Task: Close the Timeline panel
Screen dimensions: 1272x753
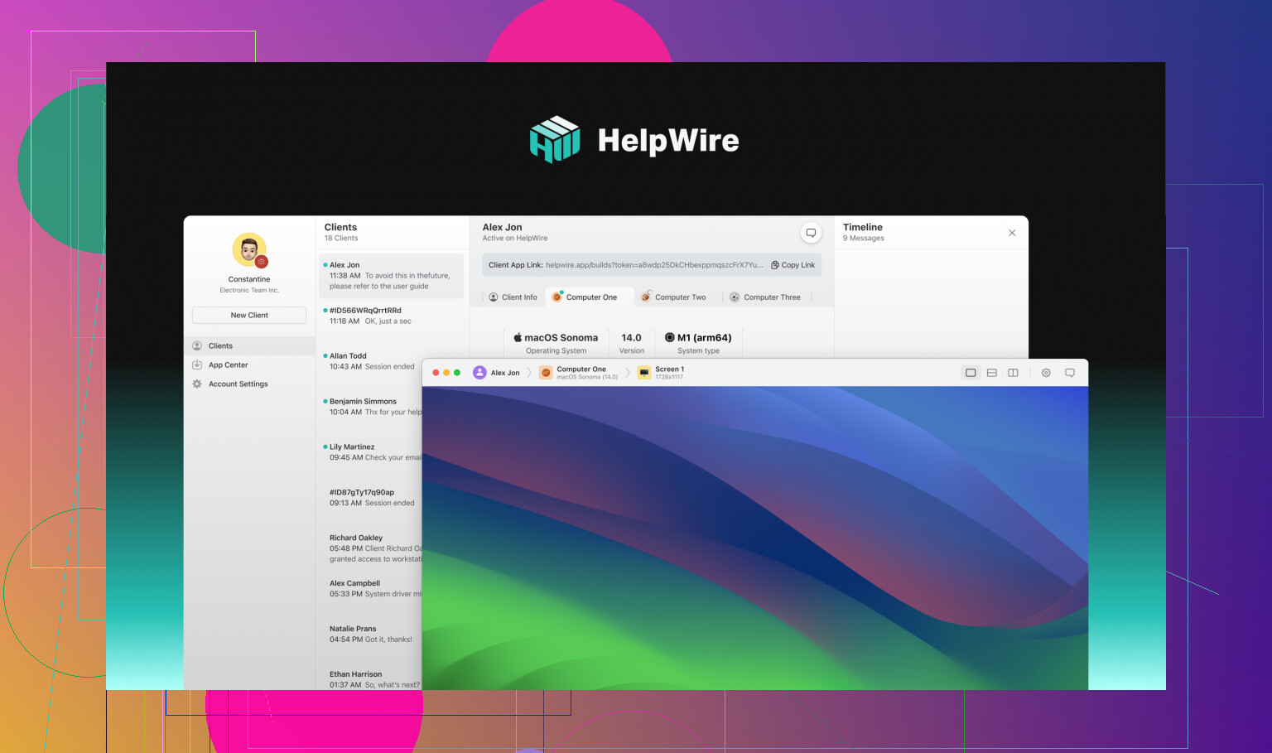Action: pos(1012,233)
